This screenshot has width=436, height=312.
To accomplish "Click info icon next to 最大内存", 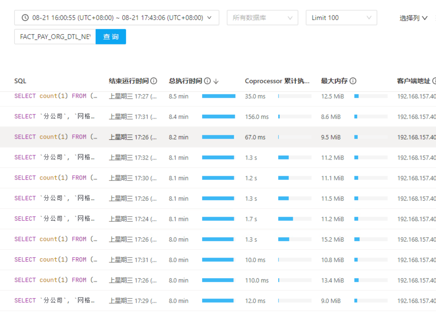I will click(353, 81).
